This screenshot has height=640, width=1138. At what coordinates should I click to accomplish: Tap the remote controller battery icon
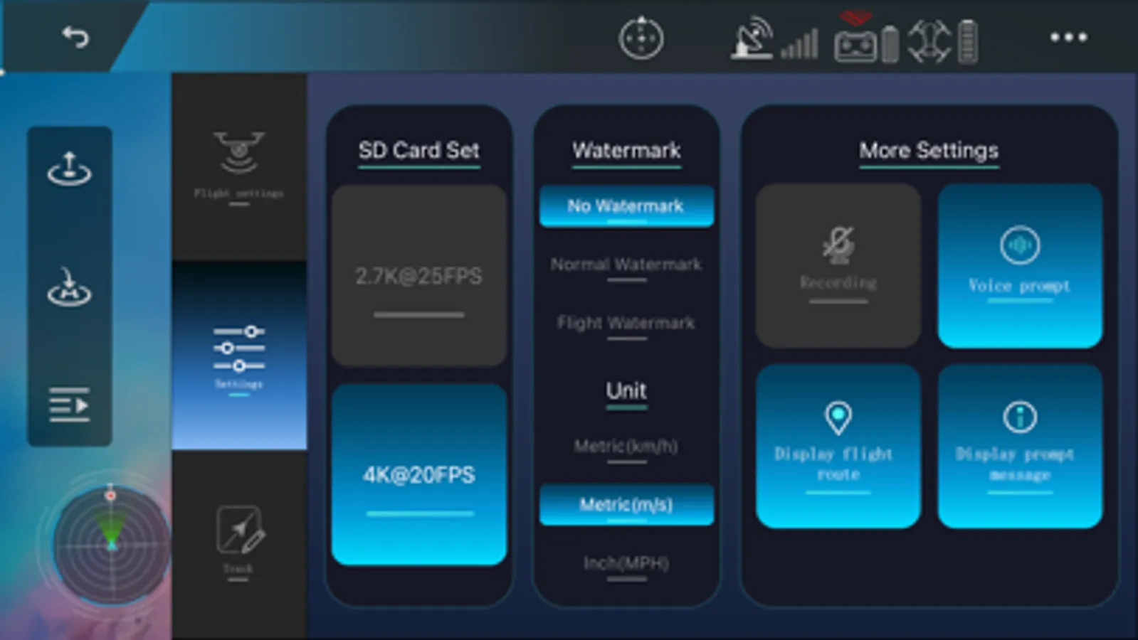point(890,44)
